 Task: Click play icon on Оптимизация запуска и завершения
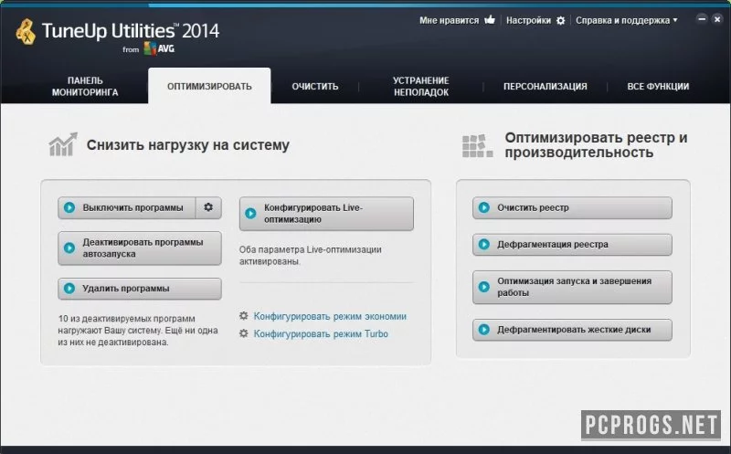[x=484, y=287]
